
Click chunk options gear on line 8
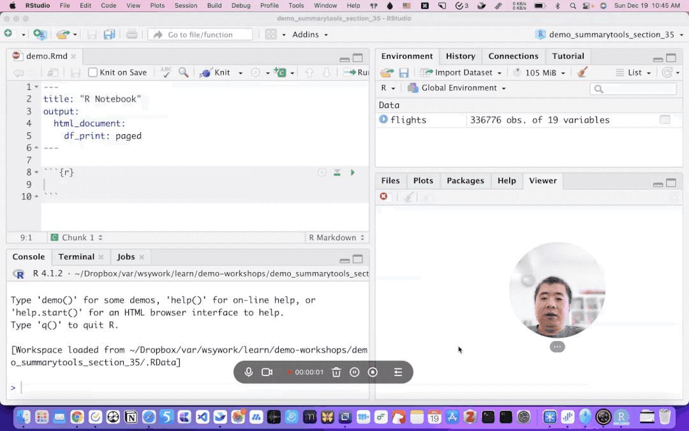coord(322,172)
